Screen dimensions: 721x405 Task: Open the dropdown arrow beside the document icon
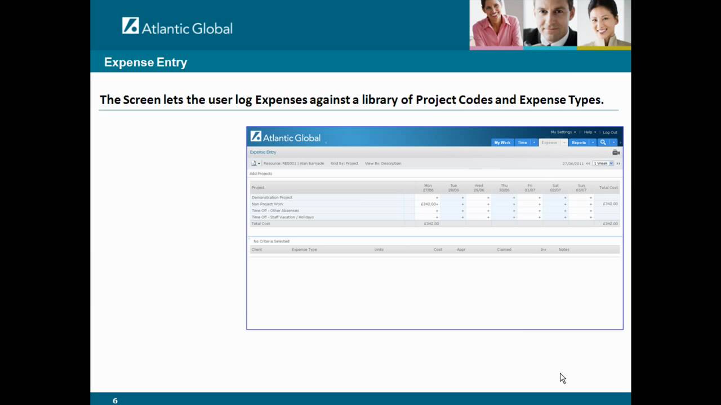259,164
